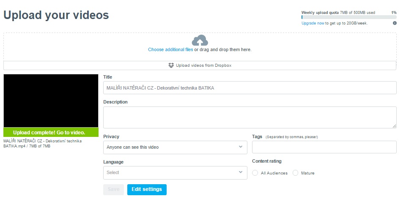Click the Privacy dropdown chevron arrow
The image size is (417, 199).
point(241,147)
